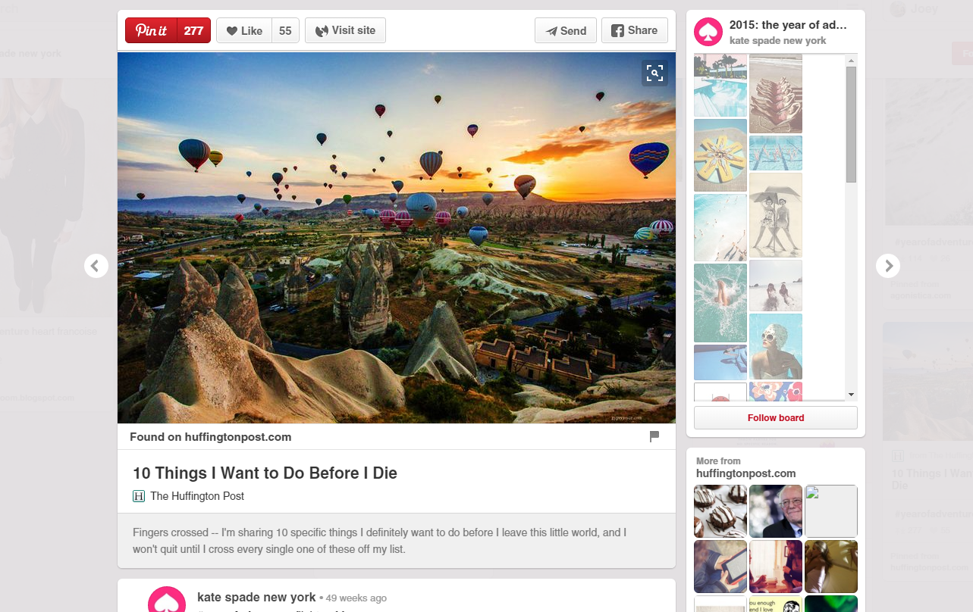Go to previous pin with left arrow

point(96,266)
